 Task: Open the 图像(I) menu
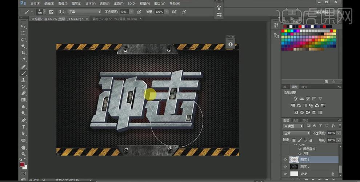pos(63,3)
